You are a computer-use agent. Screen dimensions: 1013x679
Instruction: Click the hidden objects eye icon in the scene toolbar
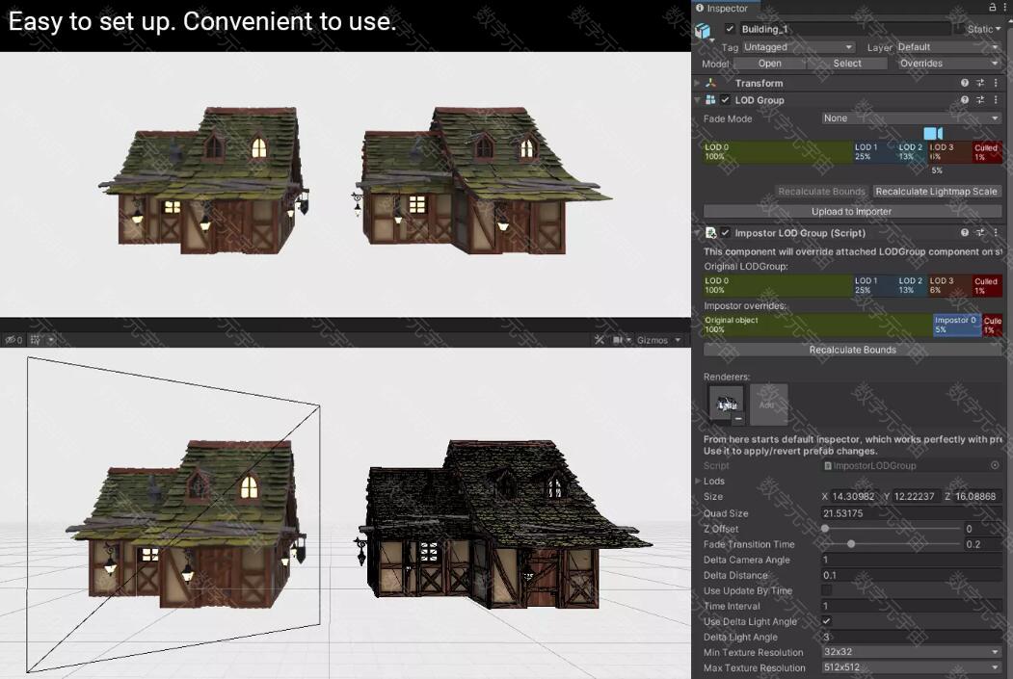point(12,340)
